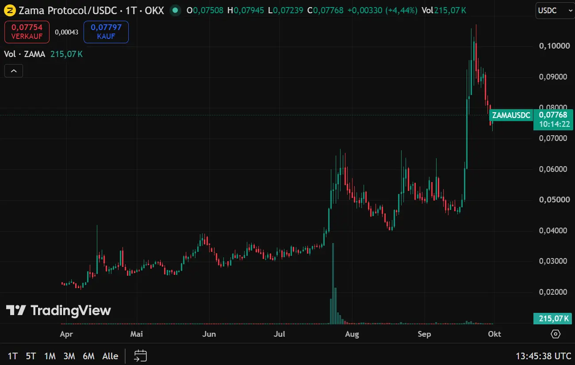This screenshot has height=365, width=575.
Task: Collapse the indicator legend with the chevron
Action: click(x=14, y=71)
